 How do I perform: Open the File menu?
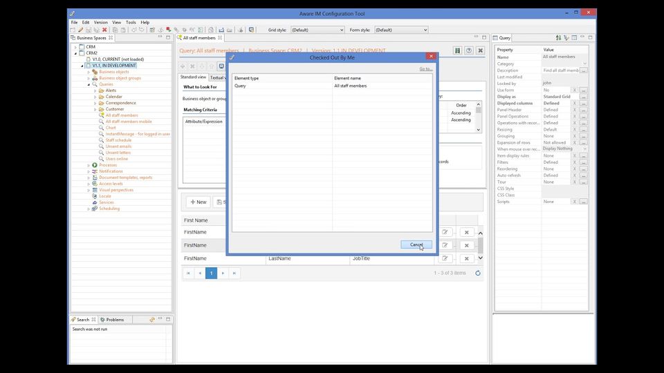click(74, 22)
